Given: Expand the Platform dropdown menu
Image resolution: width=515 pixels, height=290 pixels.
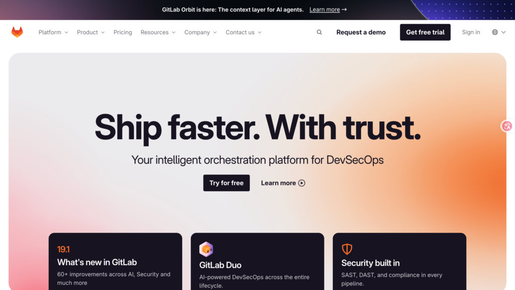Looking at the screenshot, I should [53, 32].
